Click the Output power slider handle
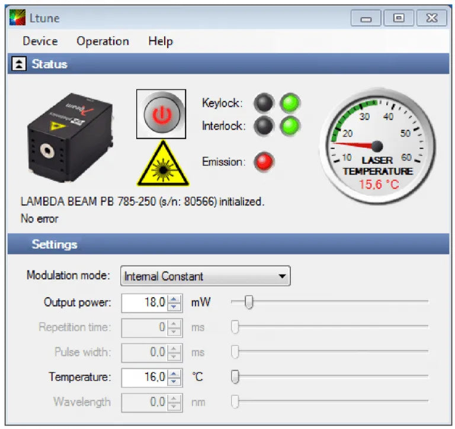The width and height of the screenshot is (455, 429). [249, 302]
